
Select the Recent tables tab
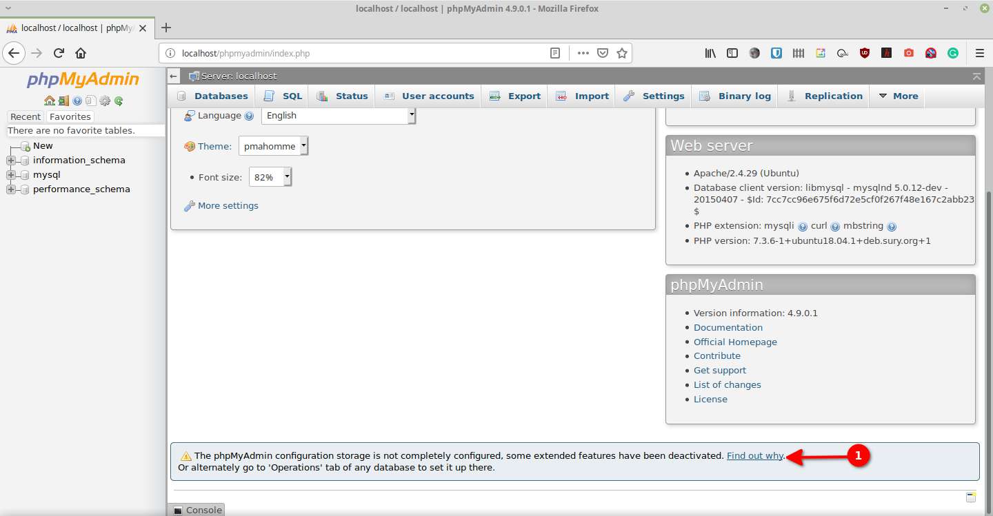point(26,116)
